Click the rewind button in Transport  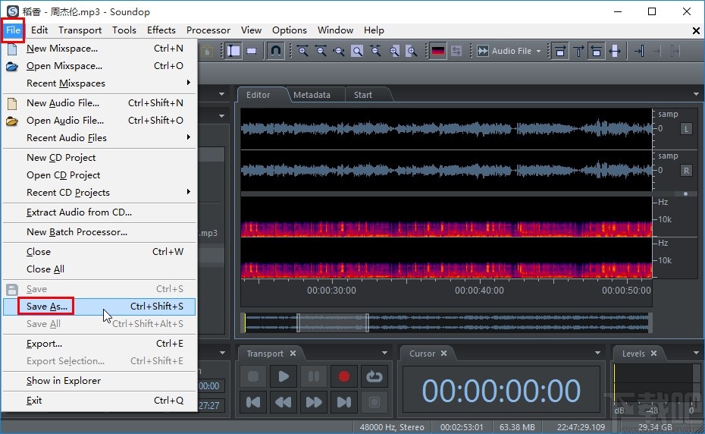tap(284, 402)
